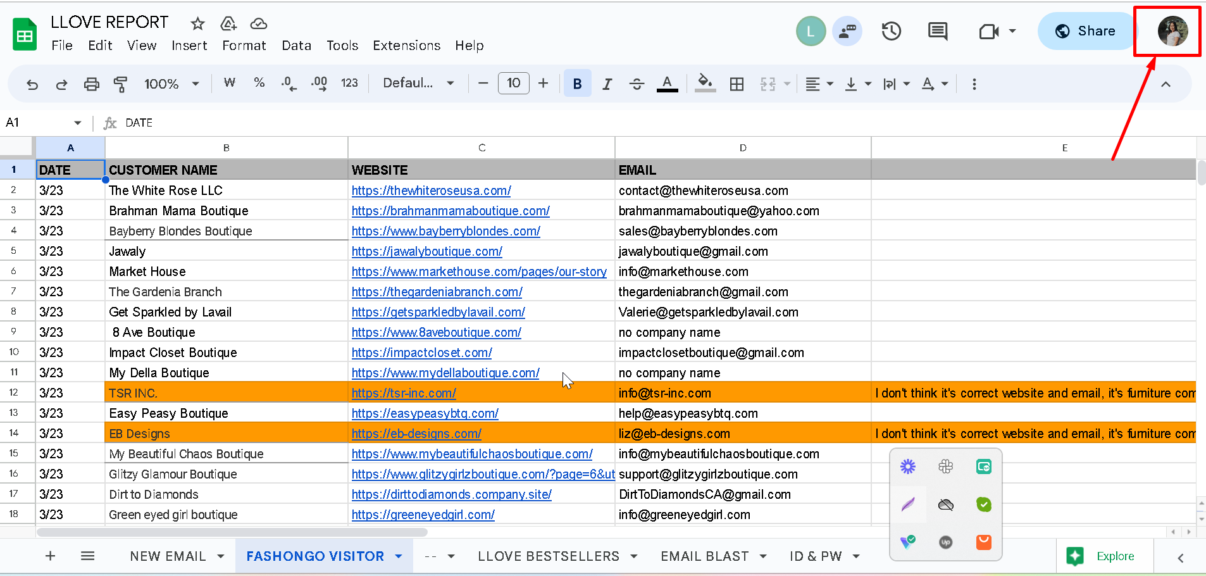Open FASHONGO VISITOR tab options arrow
Viewport: 1206px width, 576px height.
point(399,556)
